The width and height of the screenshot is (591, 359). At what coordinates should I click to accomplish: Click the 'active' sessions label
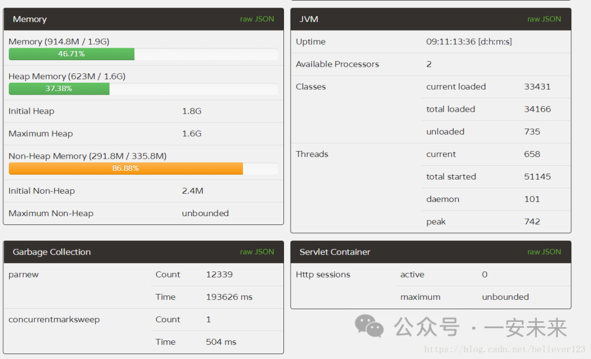412,275
